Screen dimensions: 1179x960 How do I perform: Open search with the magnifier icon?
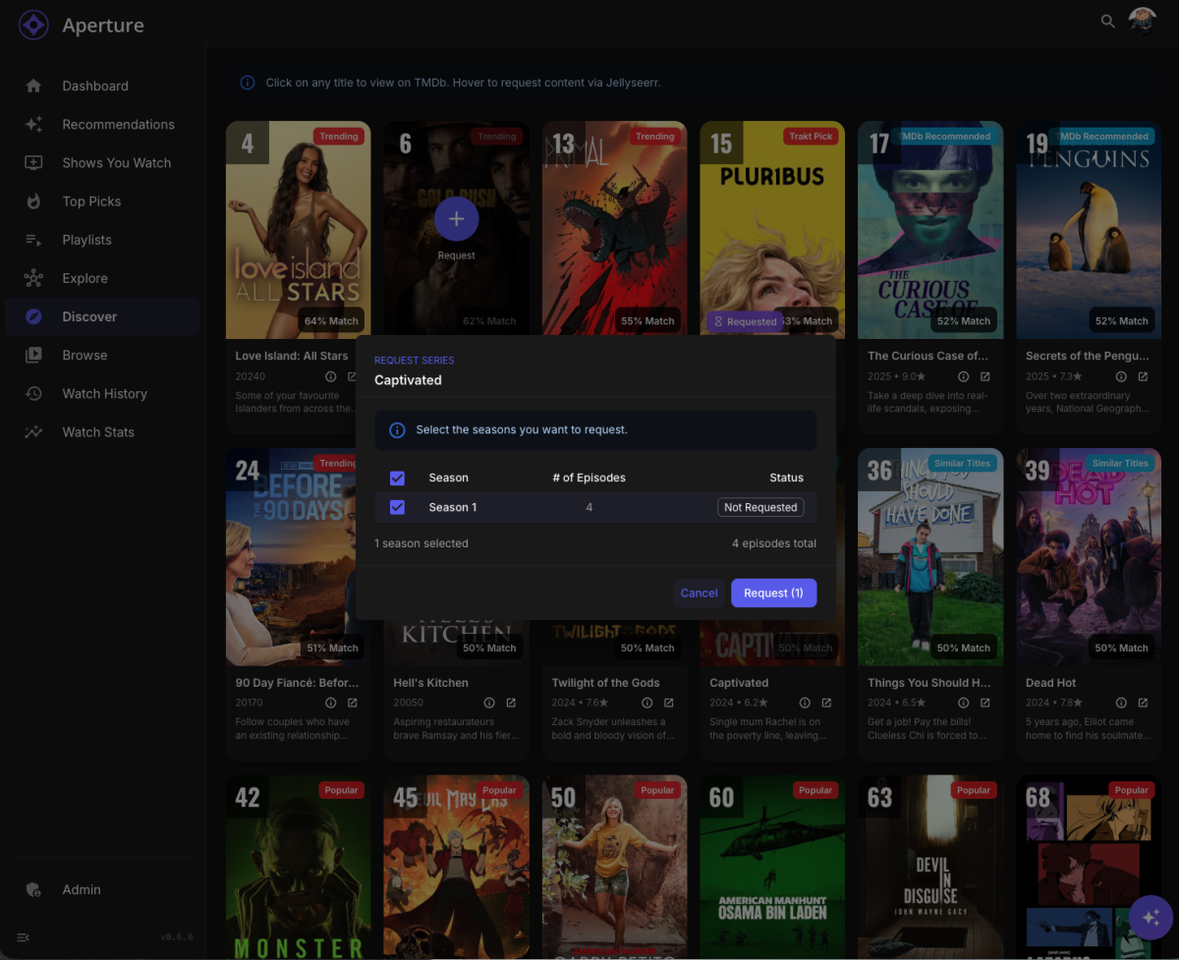point(1107,21)
